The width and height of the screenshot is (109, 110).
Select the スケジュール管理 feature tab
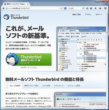tap(74, 86)
